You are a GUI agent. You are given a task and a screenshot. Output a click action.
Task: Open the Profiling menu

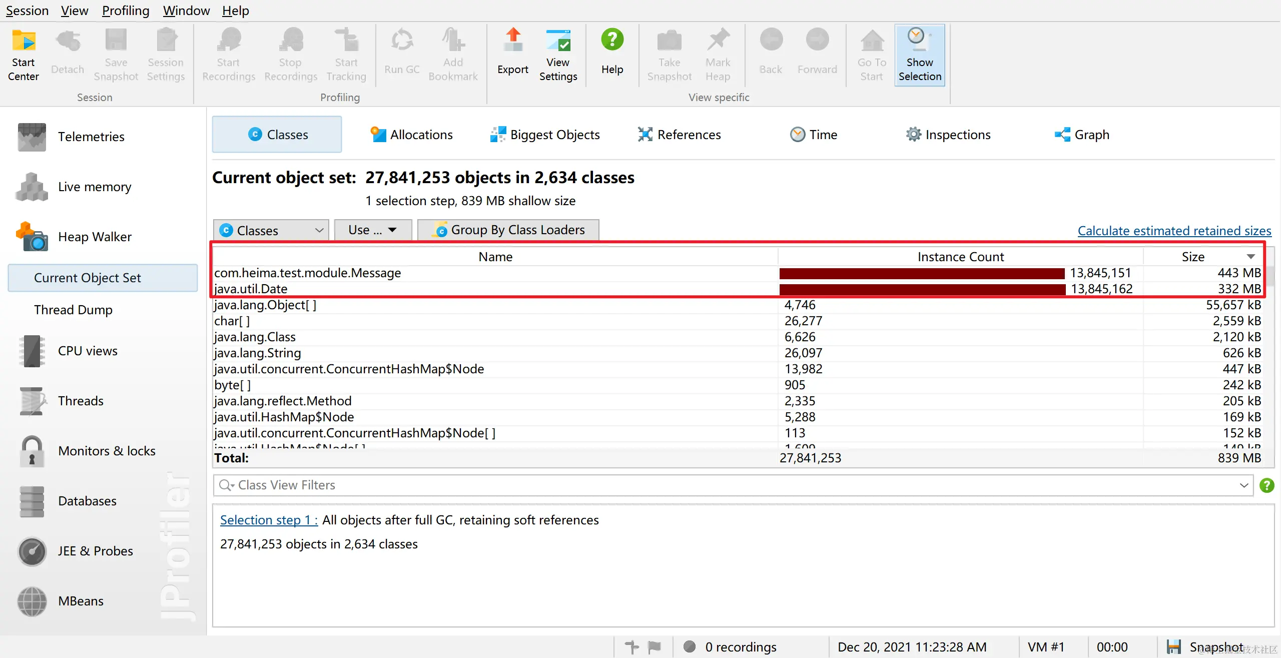(126, 11)
